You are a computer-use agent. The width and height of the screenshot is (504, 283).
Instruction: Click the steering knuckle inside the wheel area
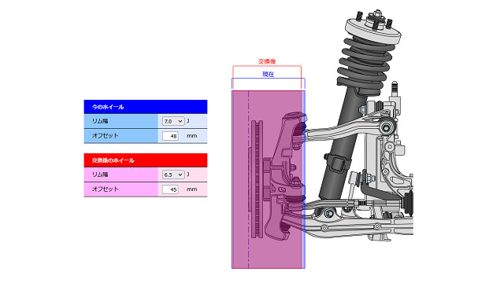coord(284,176)
